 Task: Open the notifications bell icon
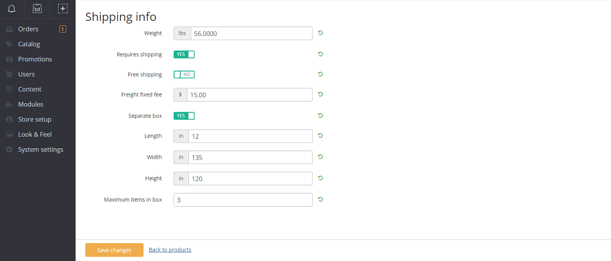tap(12, 8)
